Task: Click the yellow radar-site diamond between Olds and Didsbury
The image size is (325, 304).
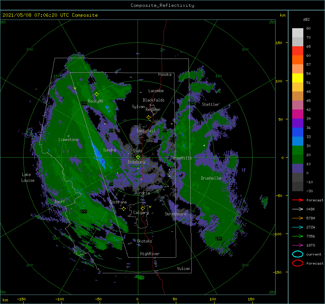Action: click(x=138, y=157)
